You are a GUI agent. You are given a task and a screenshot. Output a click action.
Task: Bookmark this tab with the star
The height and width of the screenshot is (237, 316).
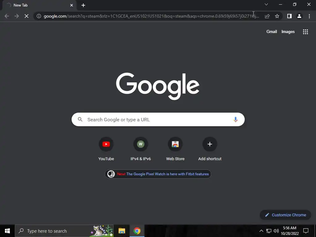pos(277,16)
